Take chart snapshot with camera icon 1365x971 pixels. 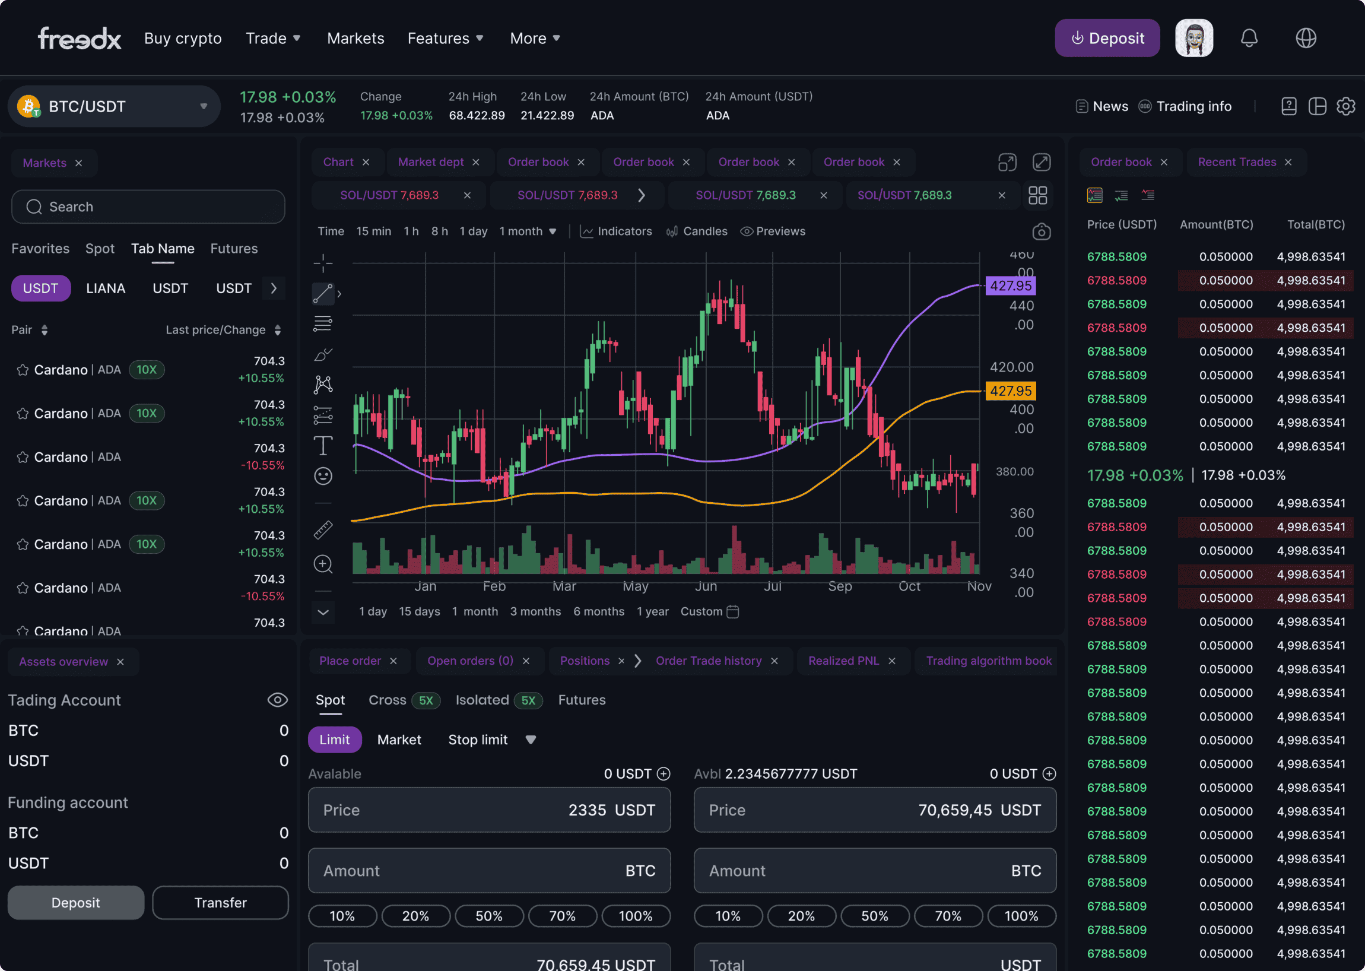click(x=1041, y=231)
